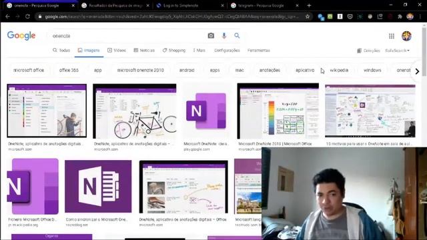Open the Ficheiro Microsoft Office caption link

point(33,219)
